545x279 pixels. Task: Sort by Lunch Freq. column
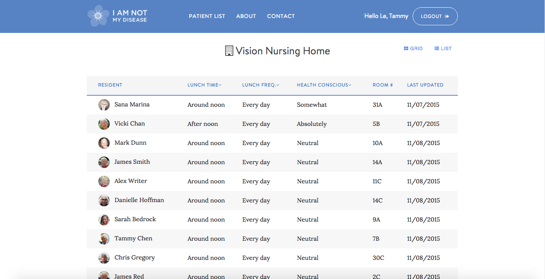(261, 85)
